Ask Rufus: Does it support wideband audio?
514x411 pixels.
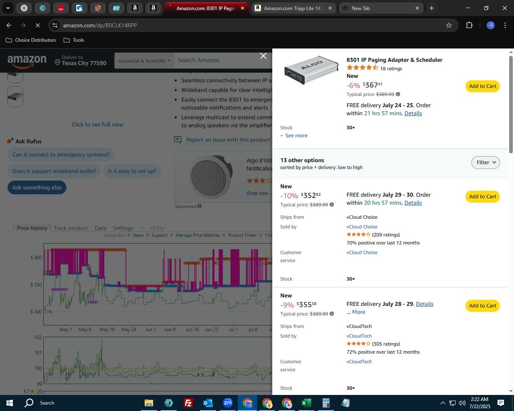[54, 171]
